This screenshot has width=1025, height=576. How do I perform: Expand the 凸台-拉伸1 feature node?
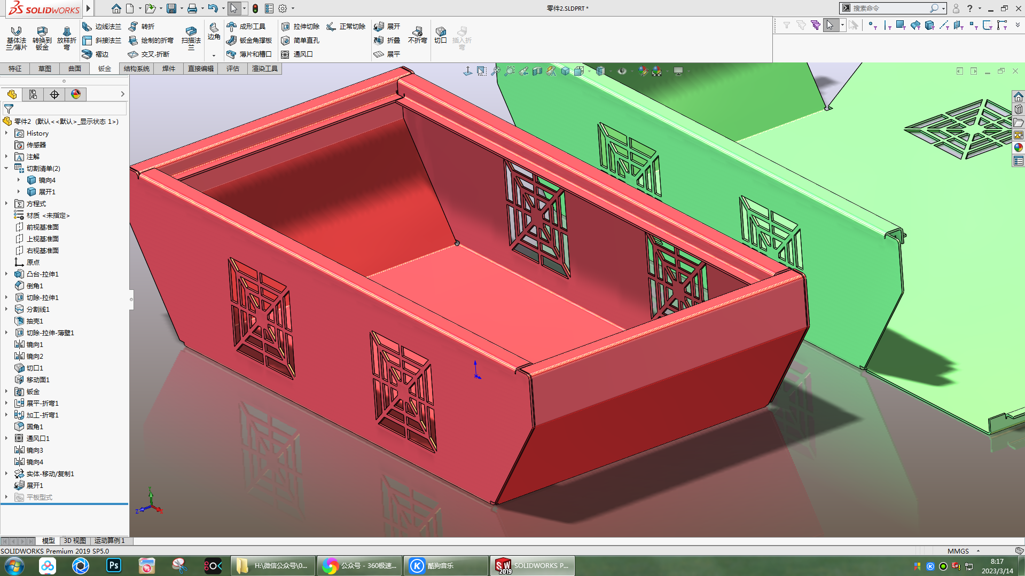(6, 274)
